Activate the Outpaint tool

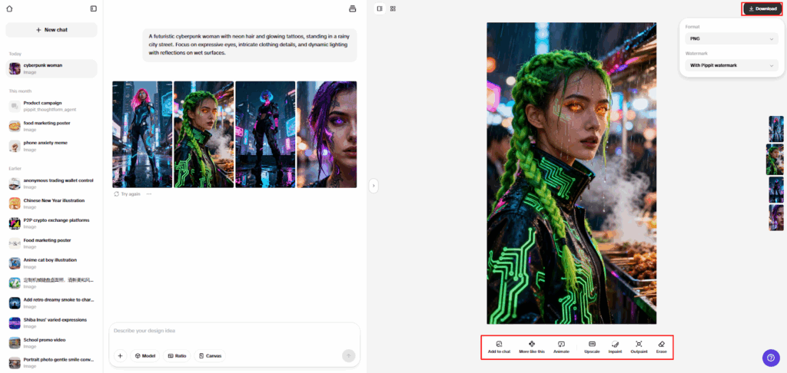pos(639,346)
